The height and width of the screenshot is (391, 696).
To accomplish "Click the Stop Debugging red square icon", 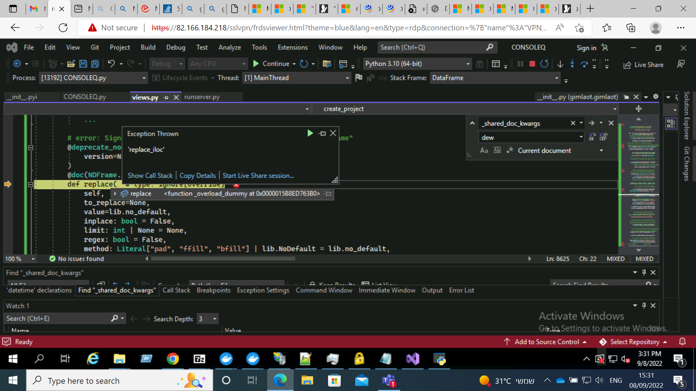I will 532,64.
